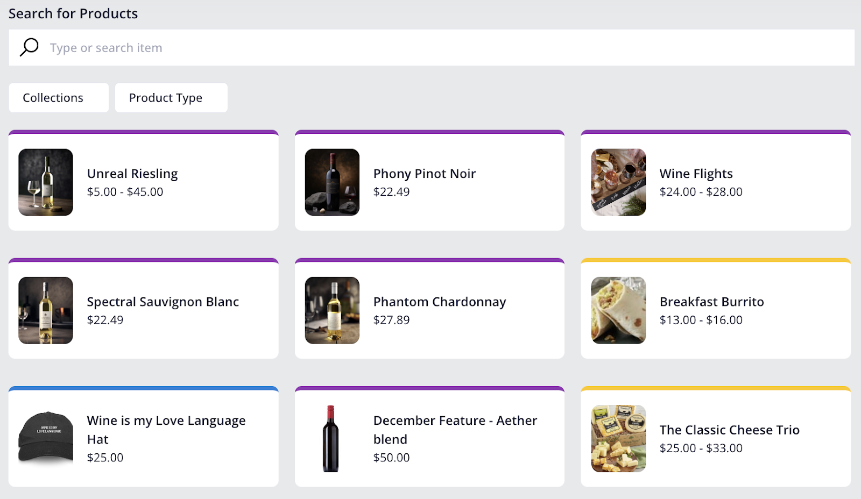Open the Wine Flights product photo
The height and width of the screenshot is (499, 861).
(618, 182)
